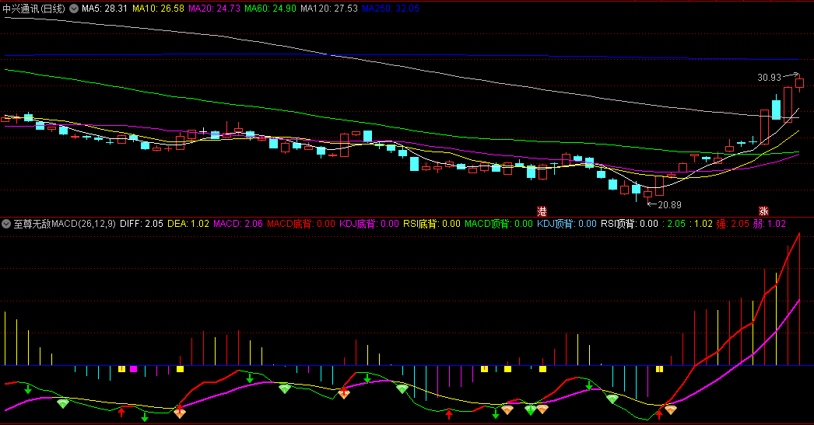Screen dimensions: 814x425
Task: Click the RSI顶背: 0.00 label
Action: click(x=630, y=224)
